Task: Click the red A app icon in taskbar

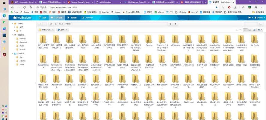Action: [x=4, y=55]
